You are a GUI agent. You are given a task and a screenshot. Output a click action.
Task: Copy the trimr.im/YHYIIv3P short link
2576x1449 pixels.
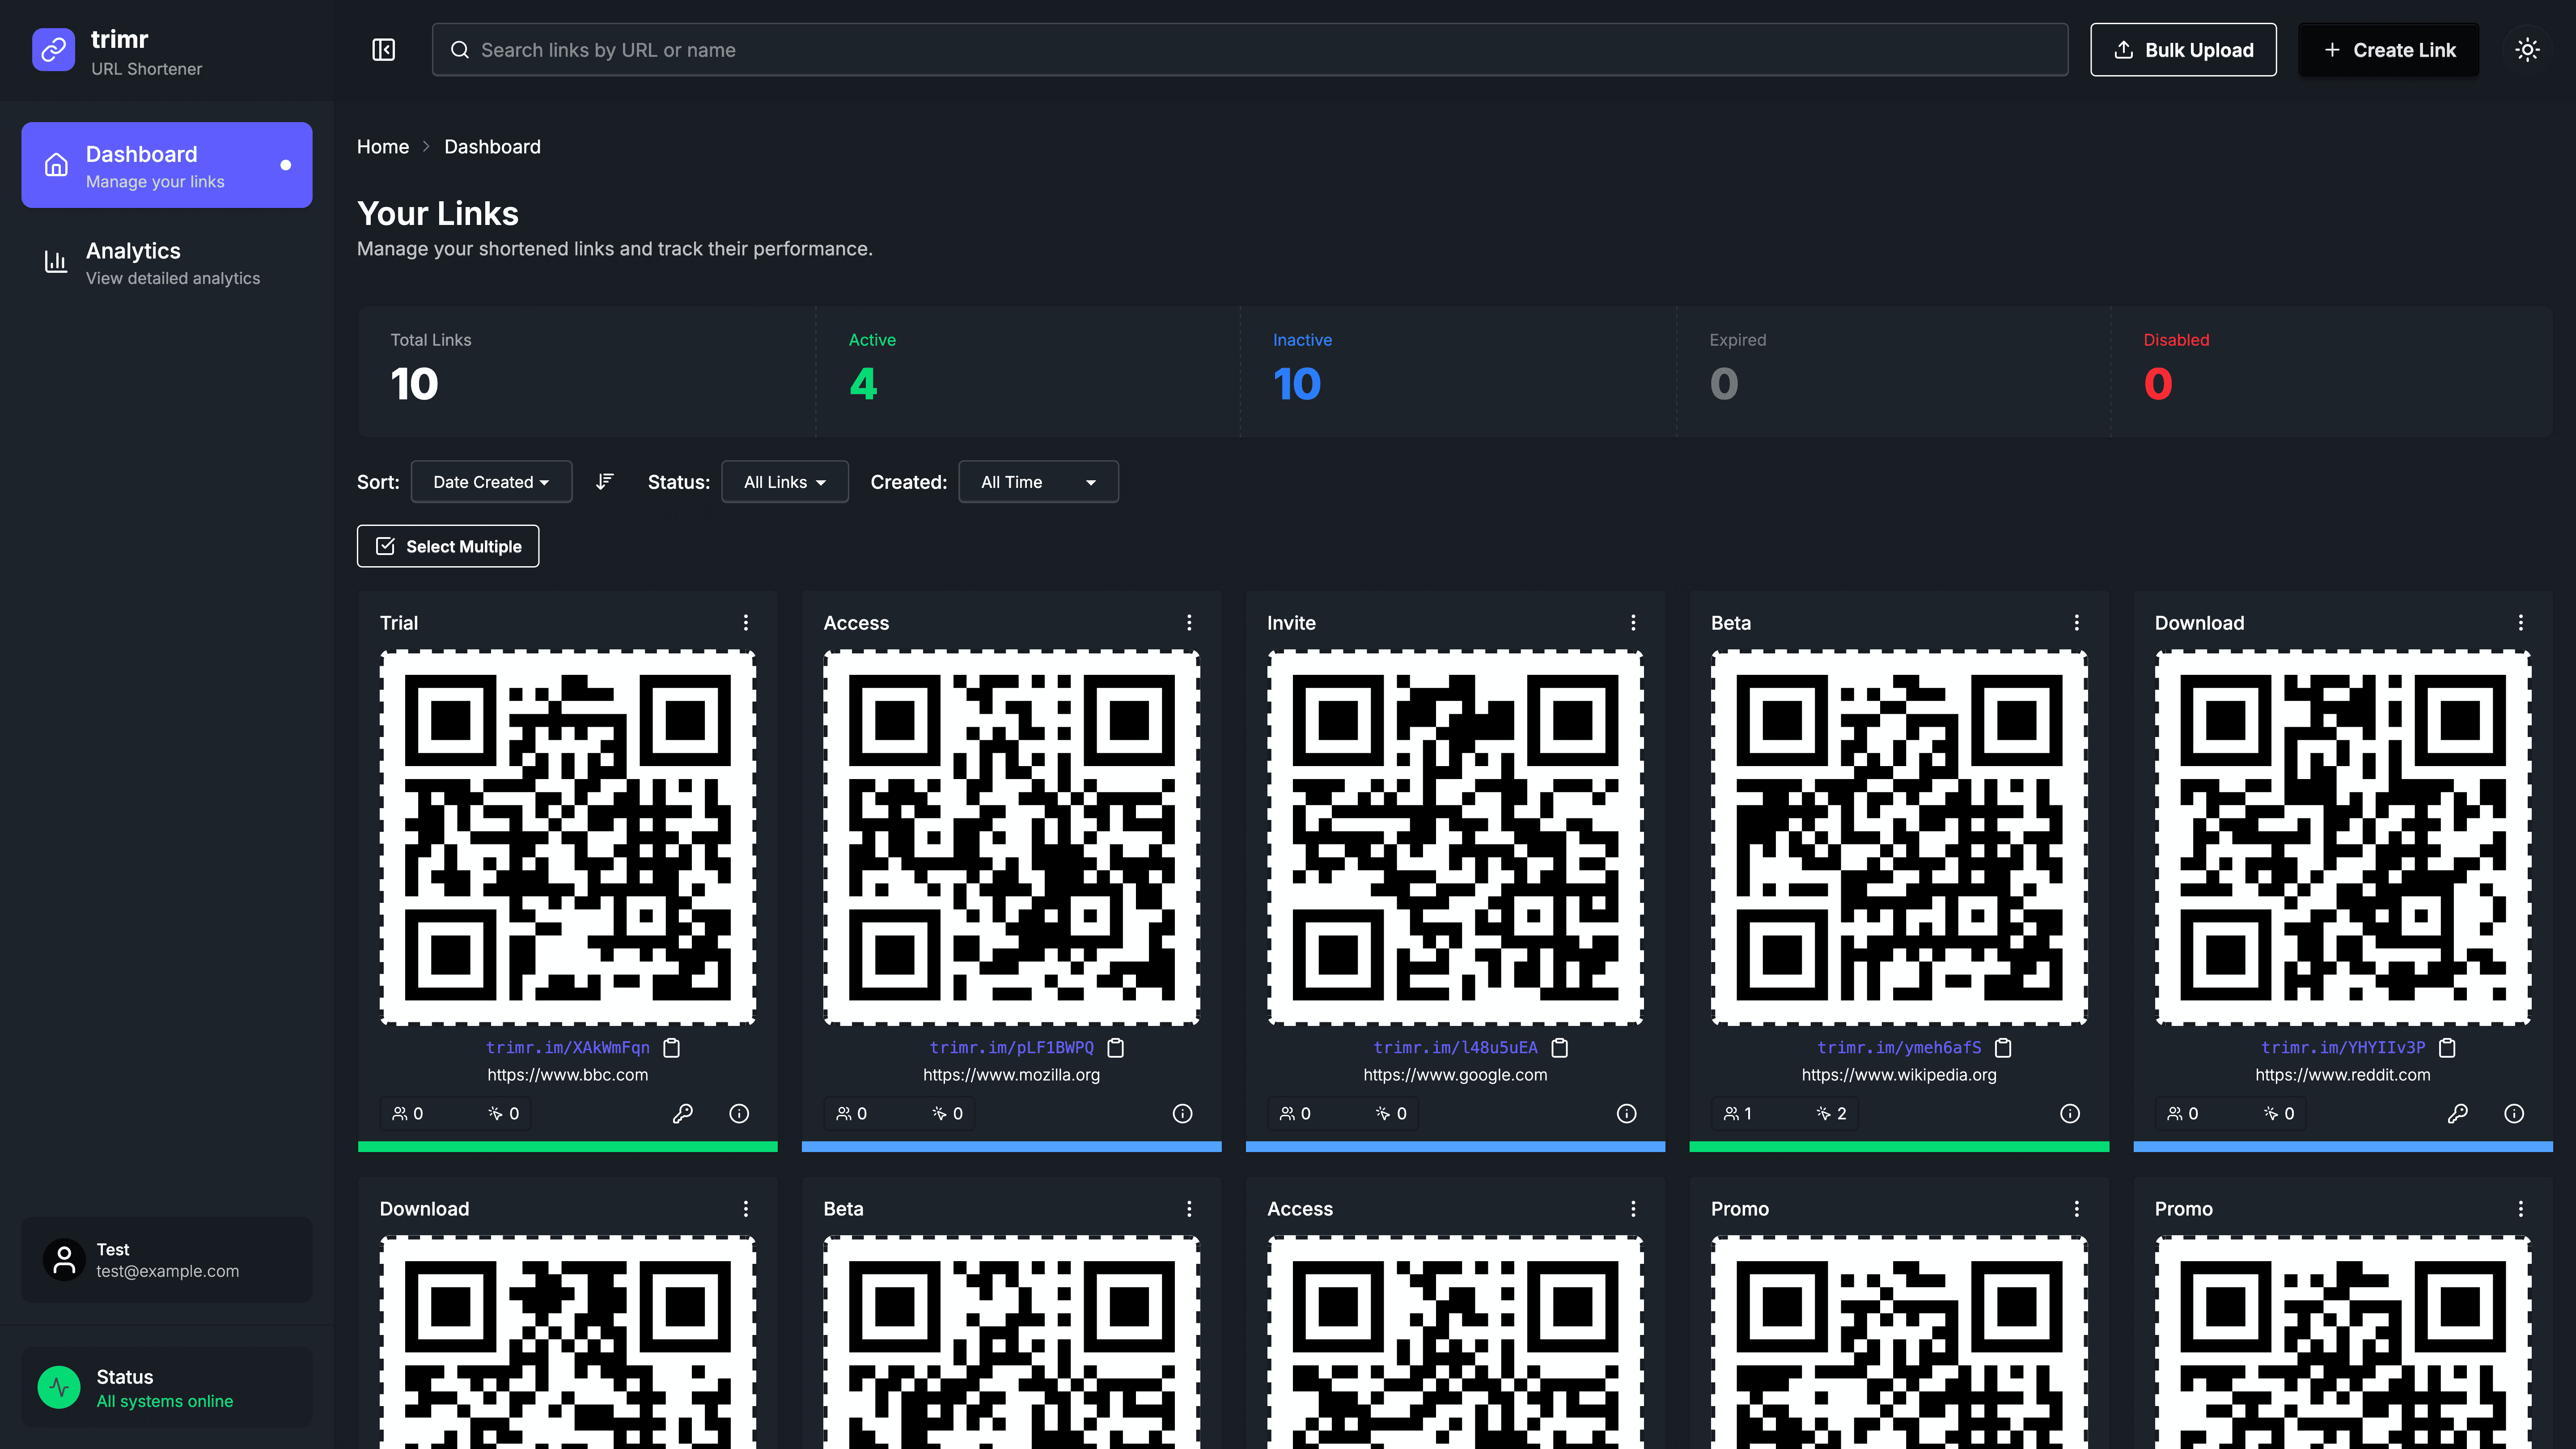click(x=2447, y=1048)
